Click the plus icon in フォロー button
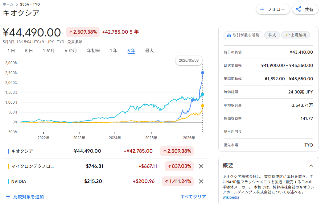The width and height of the screenshot is (325, 203). coord(262,9)
